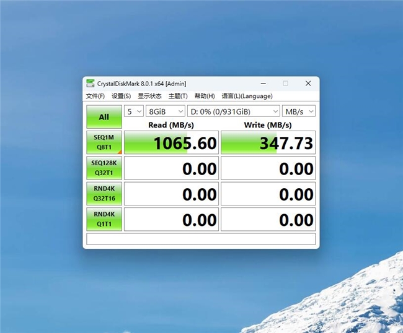Open the 帮助(H) menu

205,96
